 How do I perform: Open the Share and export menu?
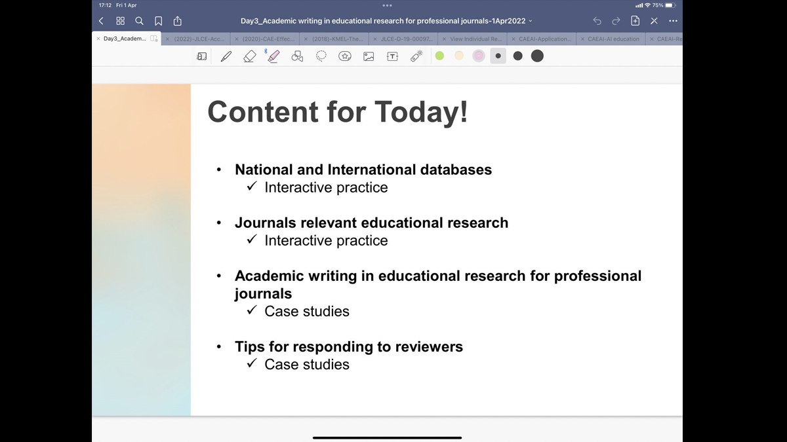[177, 21]
